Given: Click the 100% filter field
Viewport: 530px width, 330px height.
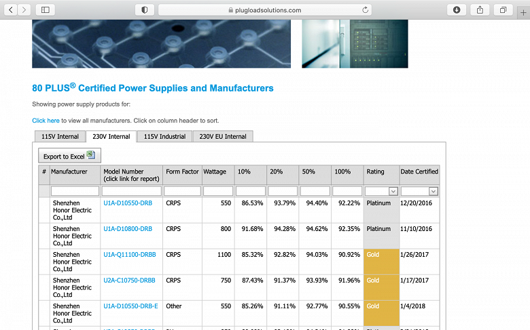Looking at the screenshot, I should point(347,191).
